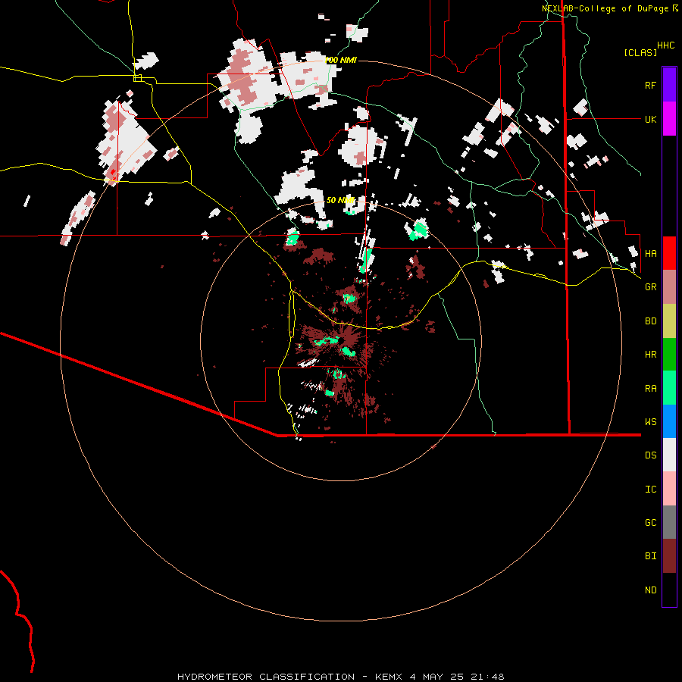Click the BD legend label
The height and width of the screenshot is (682, 682).
tap(650, 321)
